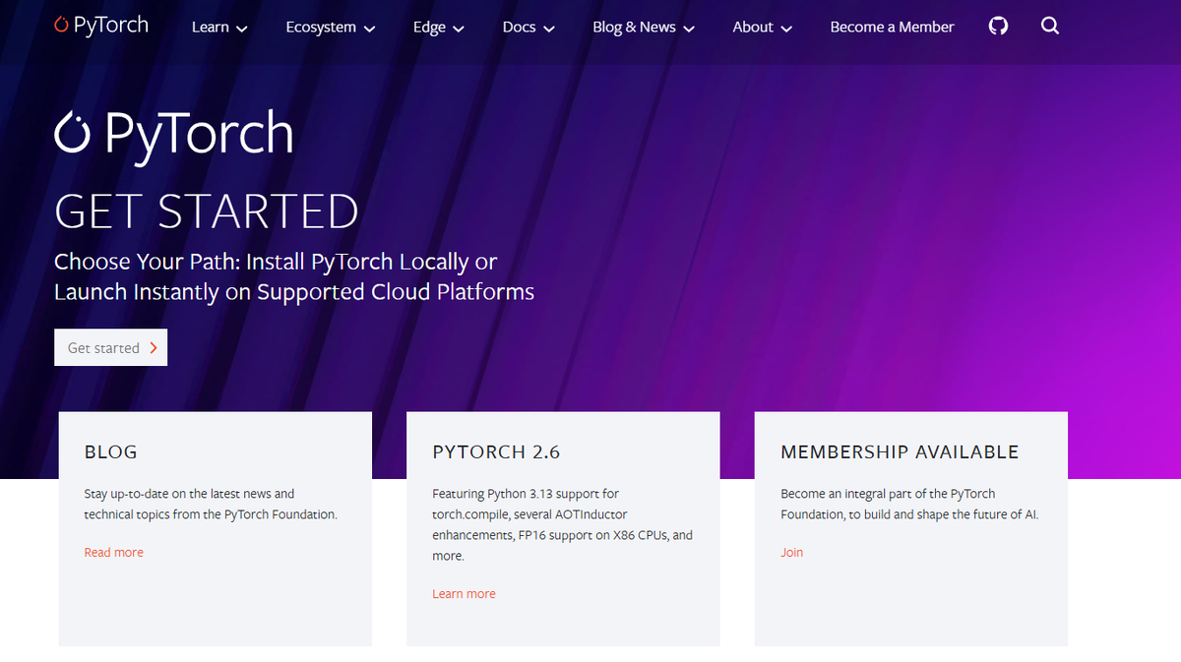Open the GitHub icon link
Screen dimensions: 1181x662
[998, 27]
